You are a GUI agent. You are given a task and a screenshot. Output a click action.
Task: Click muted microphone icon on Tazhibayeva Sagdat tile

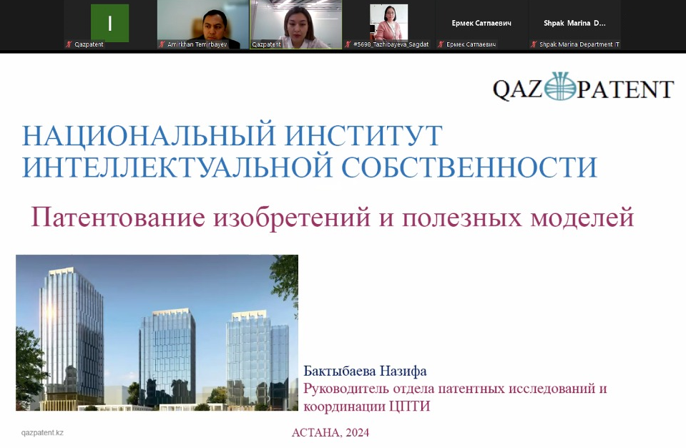pos(348,44)
